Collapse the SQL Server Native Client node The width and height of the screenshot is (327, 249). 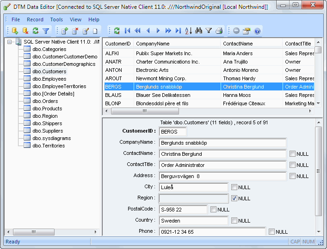(10, 42)
